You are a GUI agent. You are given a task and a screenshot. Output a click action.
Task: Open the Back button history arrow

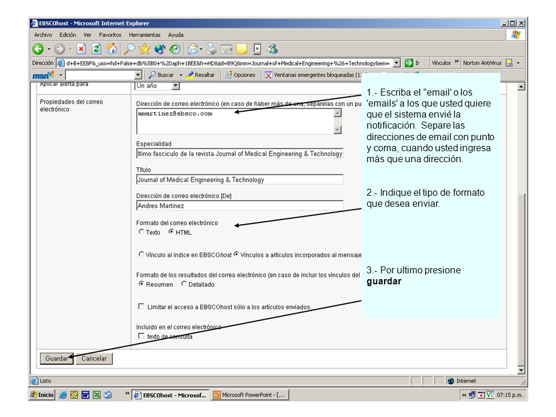[x=49, y=49]
